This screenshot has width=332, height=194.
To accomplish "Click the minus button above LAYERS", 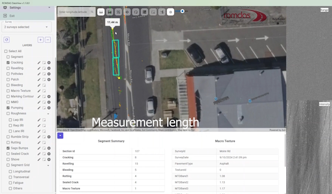I will tap(48, 40).
